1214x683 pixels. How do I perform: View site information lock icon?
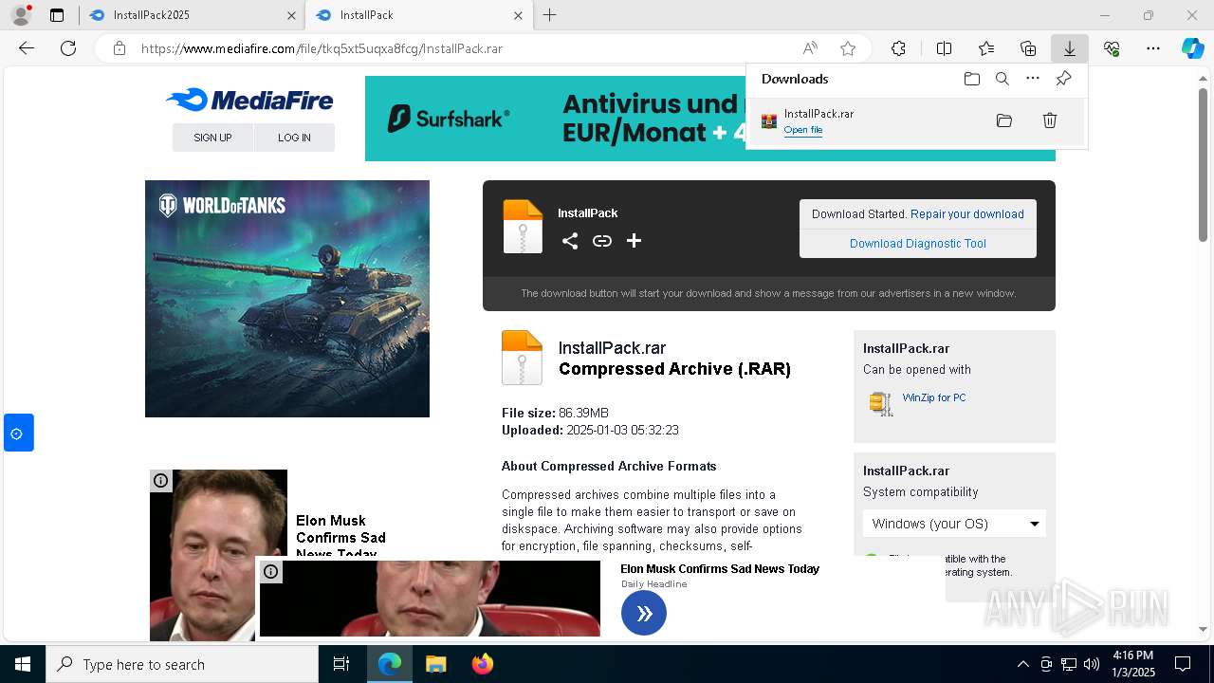coord(120,48)
